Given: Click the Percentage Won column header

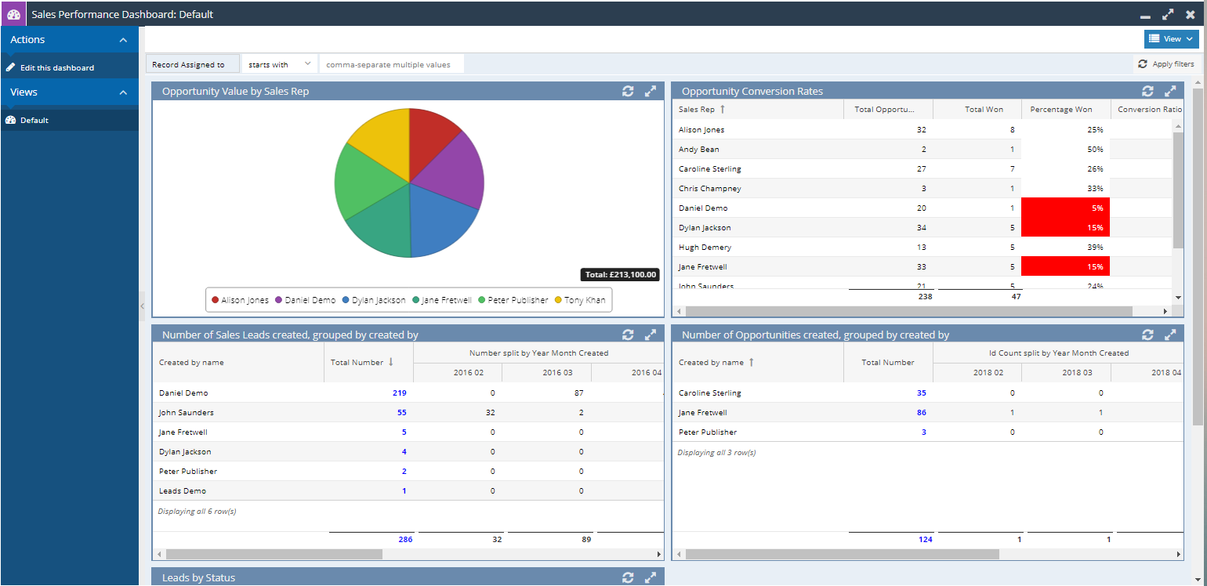Looking at the screenshot, I should pyautogui.click(x=1065, y=110).
